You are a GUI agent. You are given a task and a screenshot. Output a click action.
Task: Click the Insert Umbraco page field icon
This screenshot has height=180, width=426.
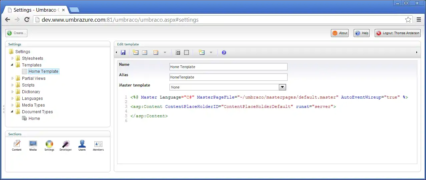tap(135, 52)
